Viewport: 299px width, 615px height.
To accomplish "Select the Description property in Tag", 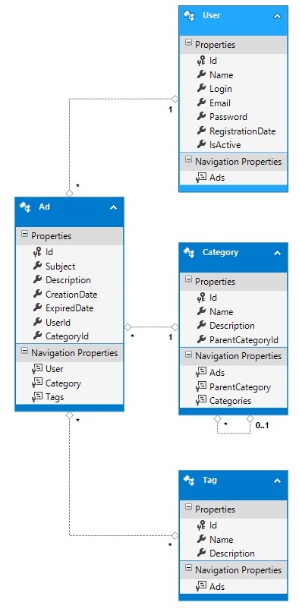I will [232, 553].
